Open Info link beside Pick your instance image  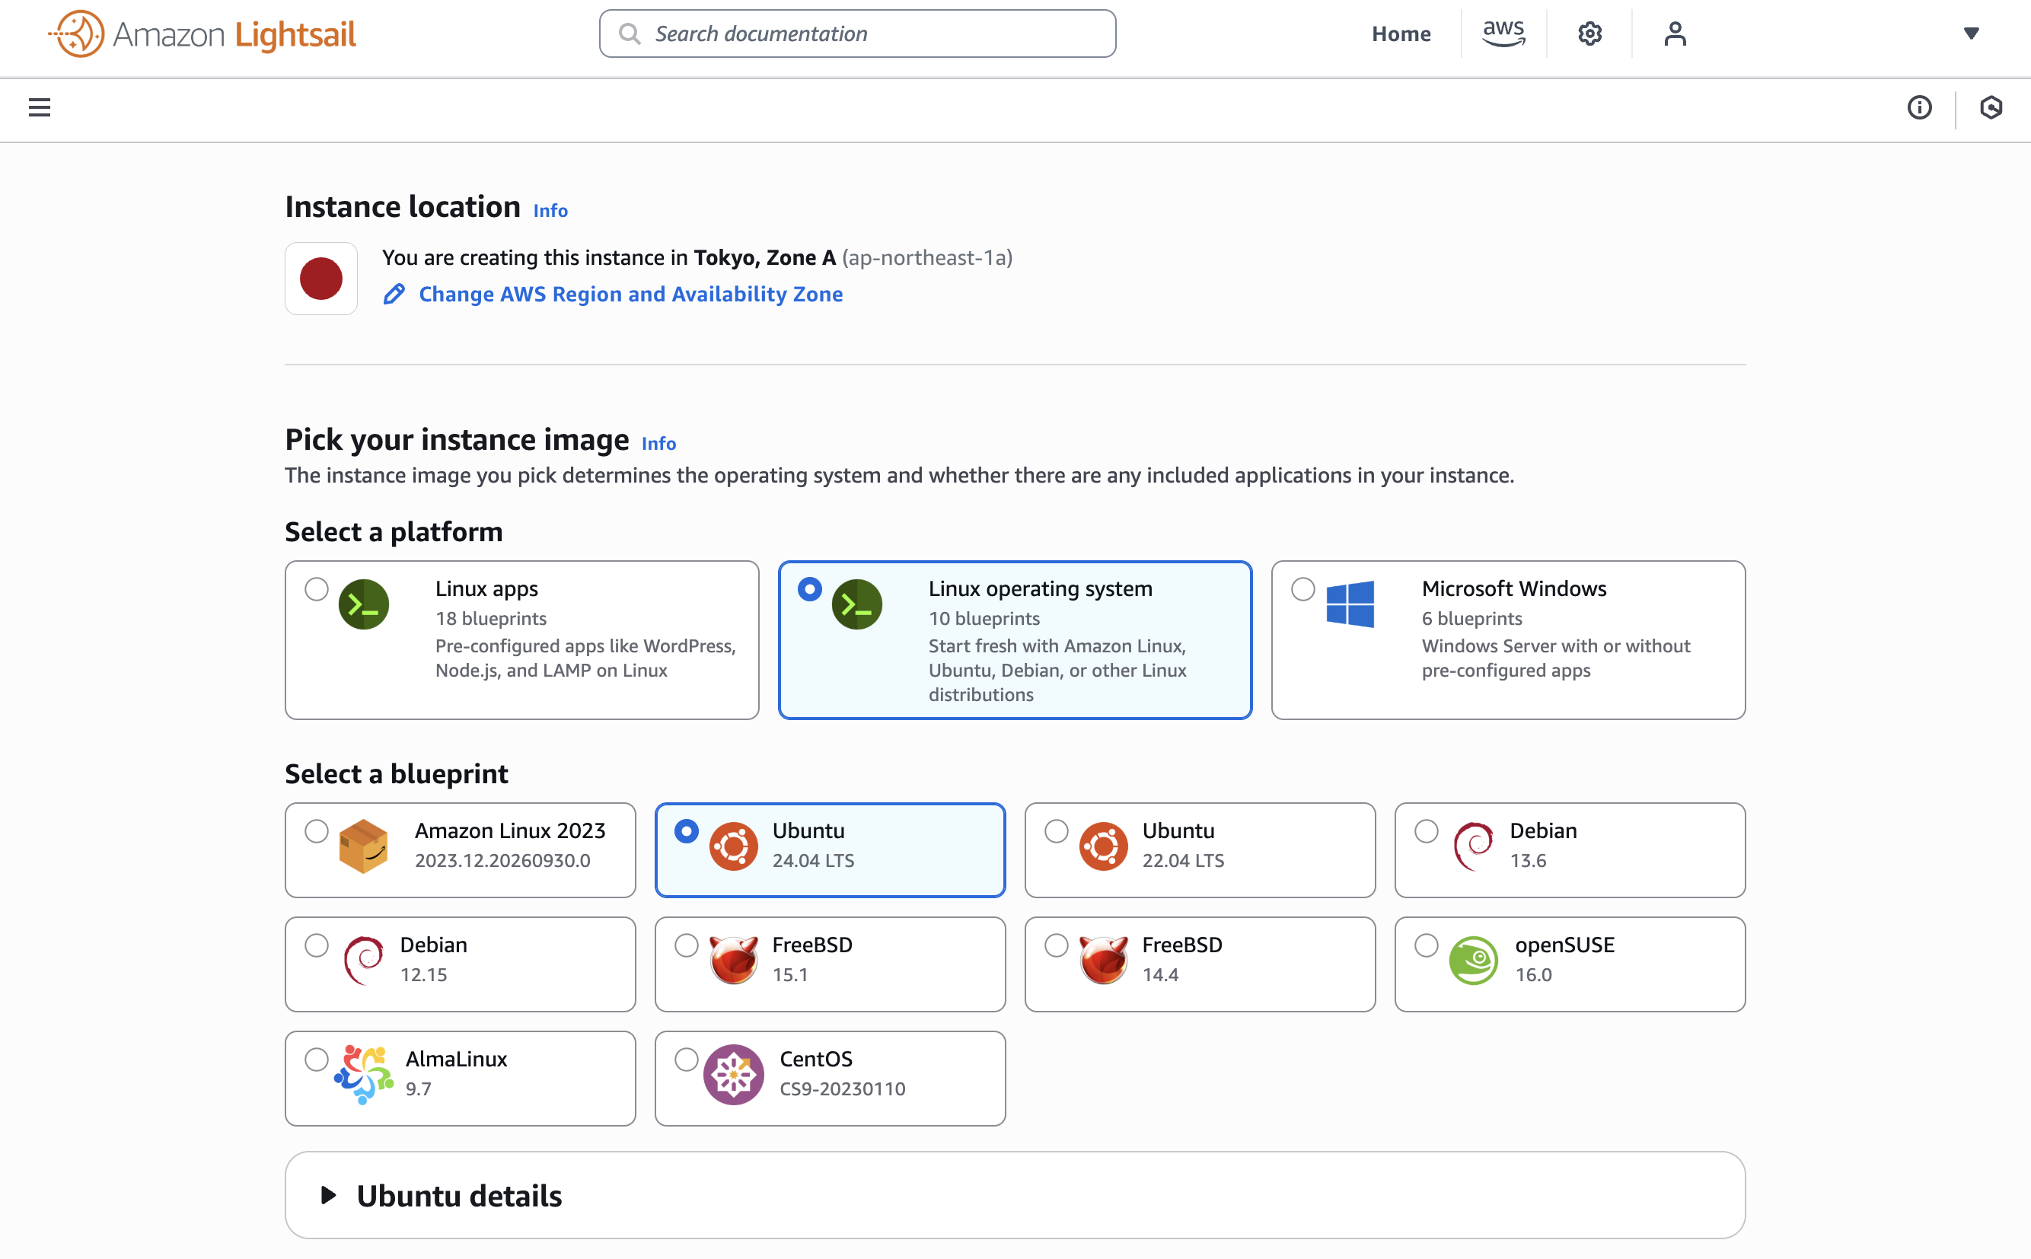point(658,444)
